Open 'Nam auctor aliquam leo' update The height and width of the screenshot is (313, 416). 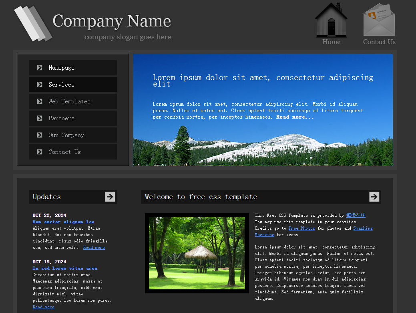coord(63,222)
